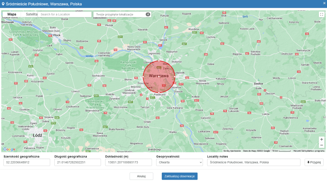
Task: Zoom out on the map
Action: (x=322, y=145)
